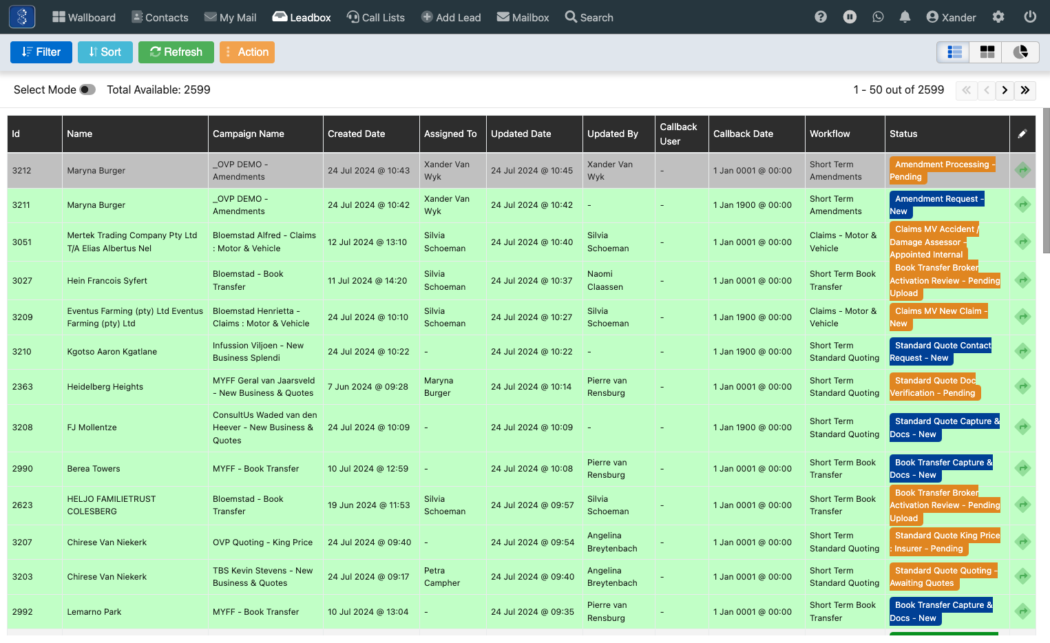Click the pause status icon
This screenshot has width=1050, height=643.
[850, 17]
